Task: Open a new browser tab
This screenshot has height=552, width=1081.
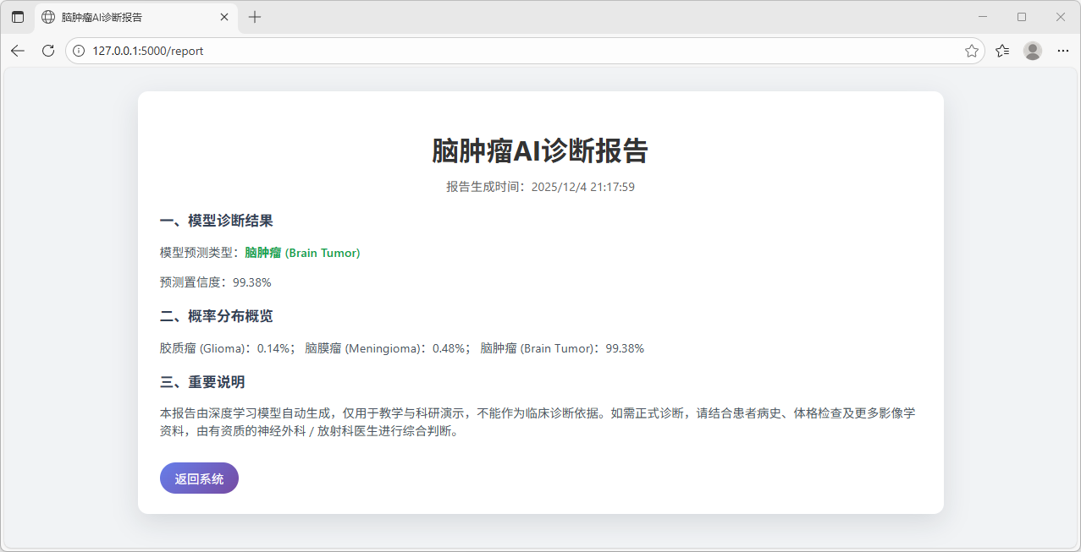Action: [x=255, y=17]
